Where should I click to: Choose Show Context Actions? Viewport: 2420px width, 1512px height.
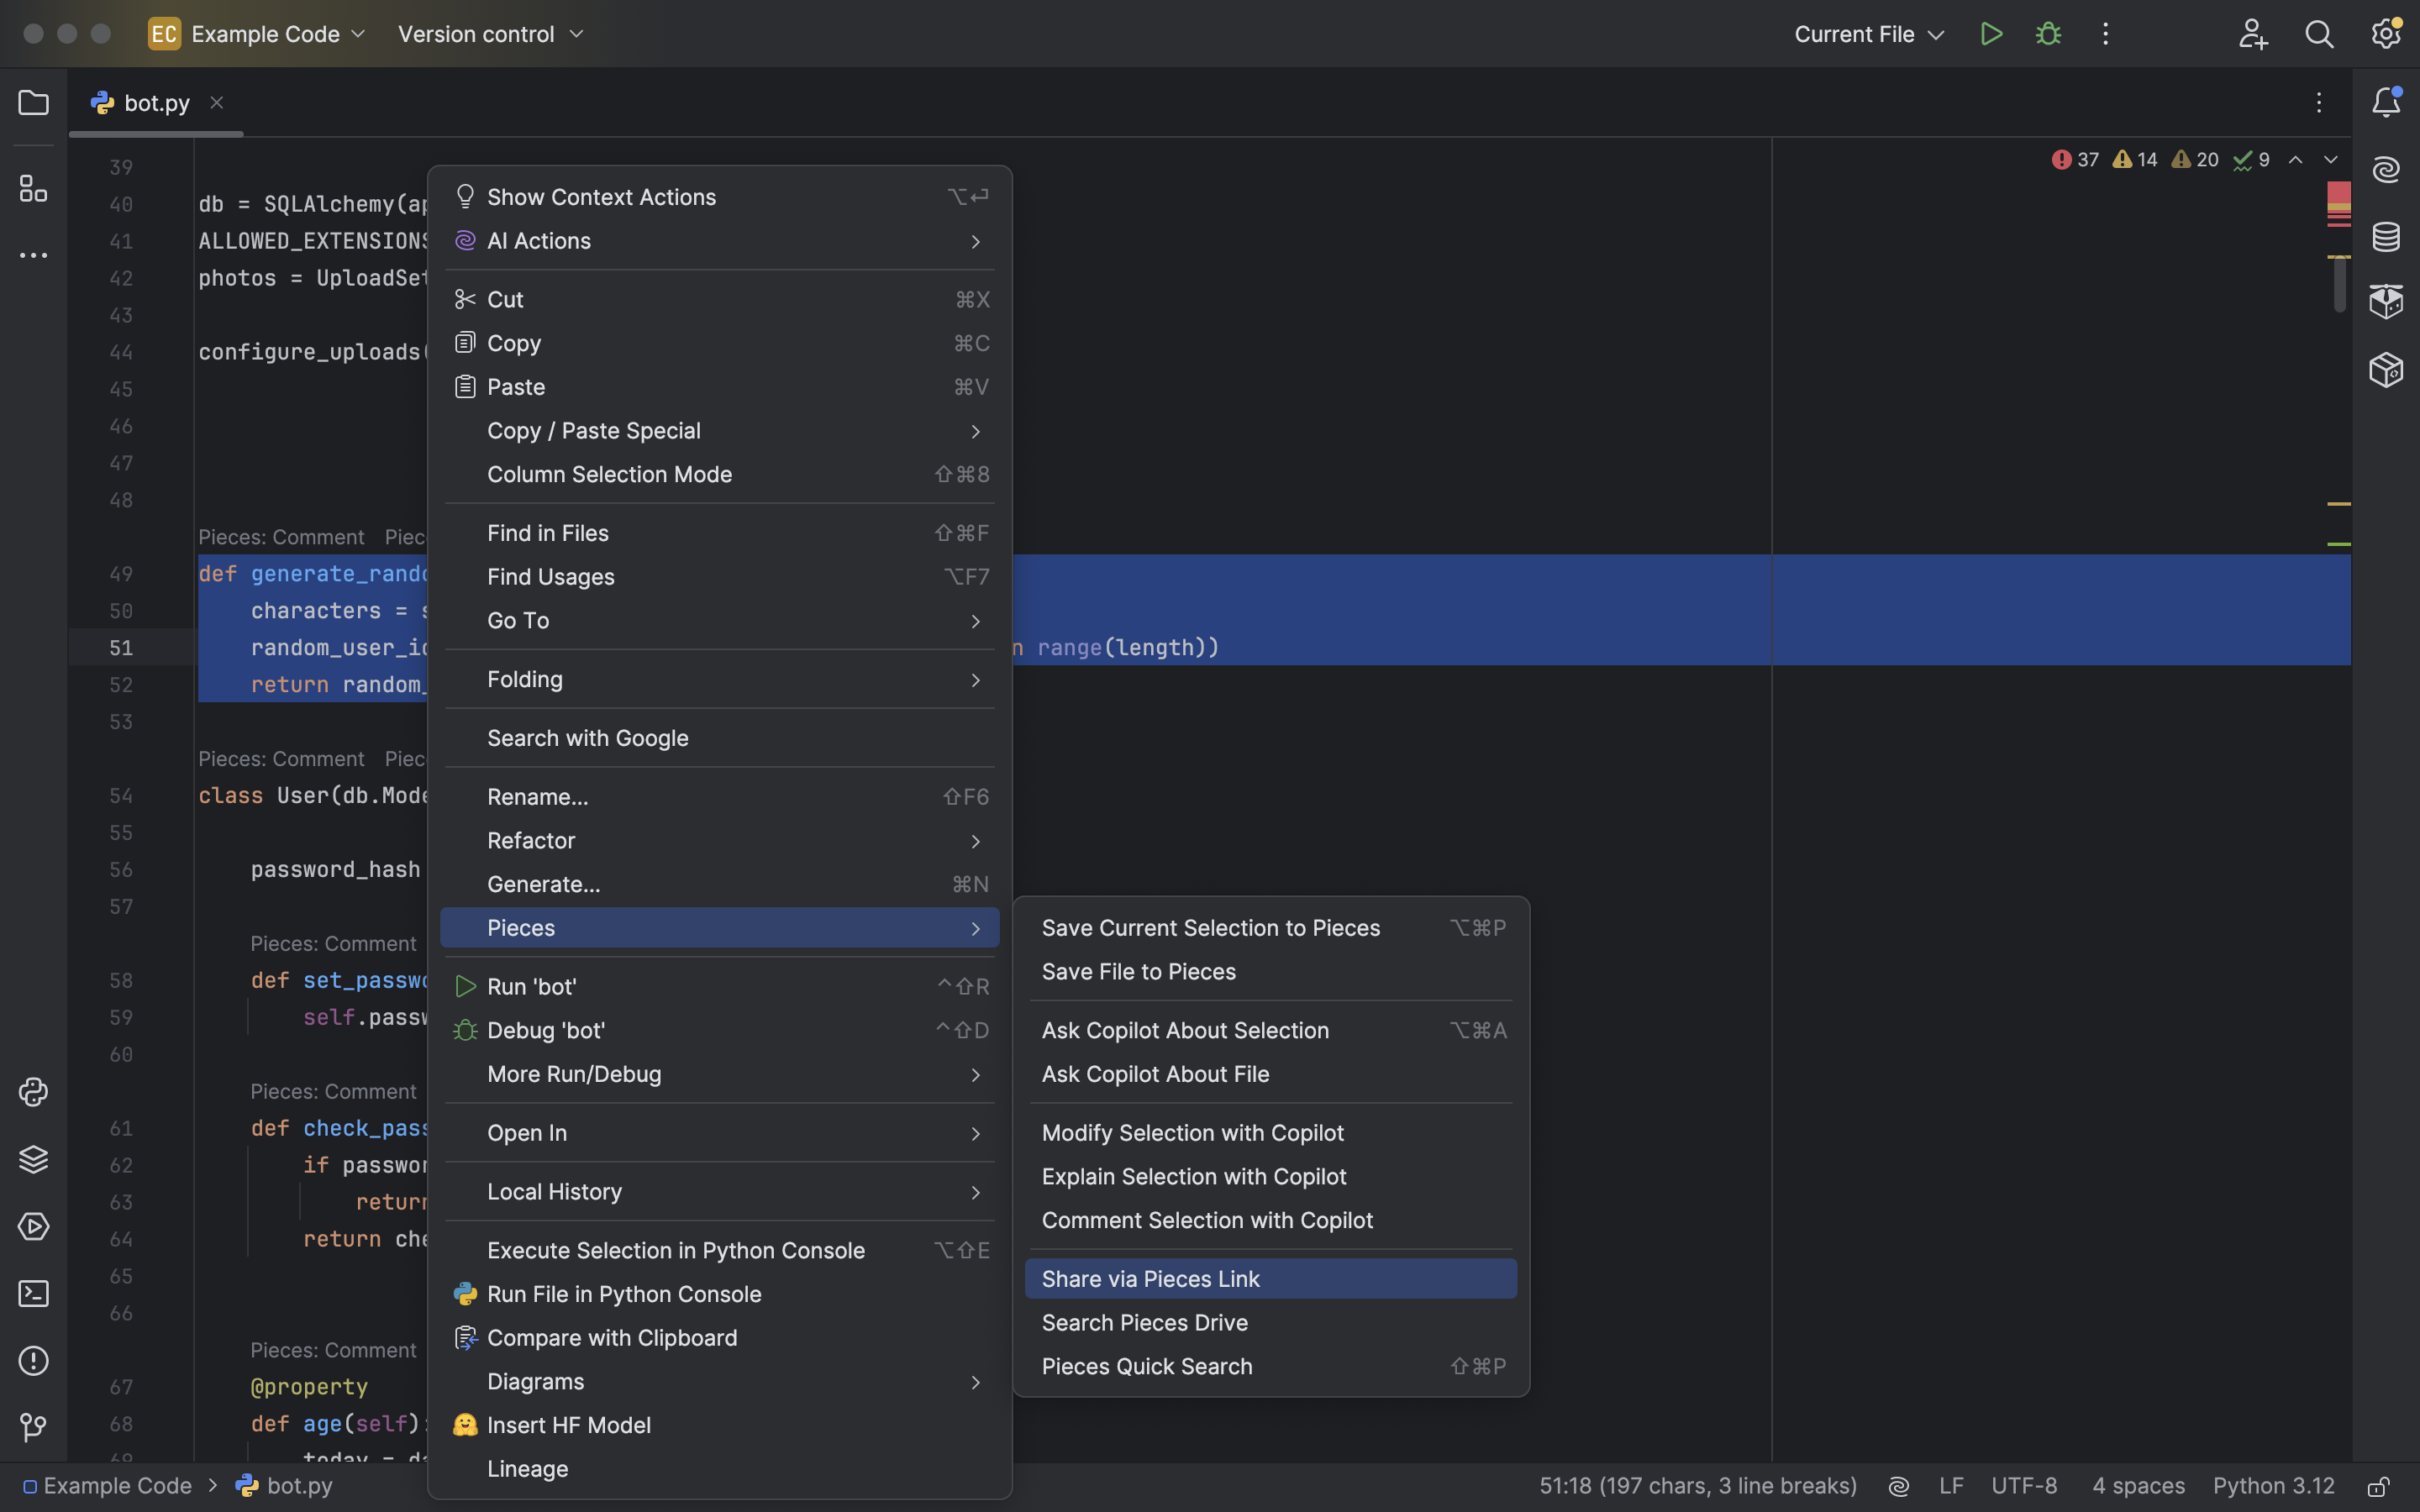719,197
